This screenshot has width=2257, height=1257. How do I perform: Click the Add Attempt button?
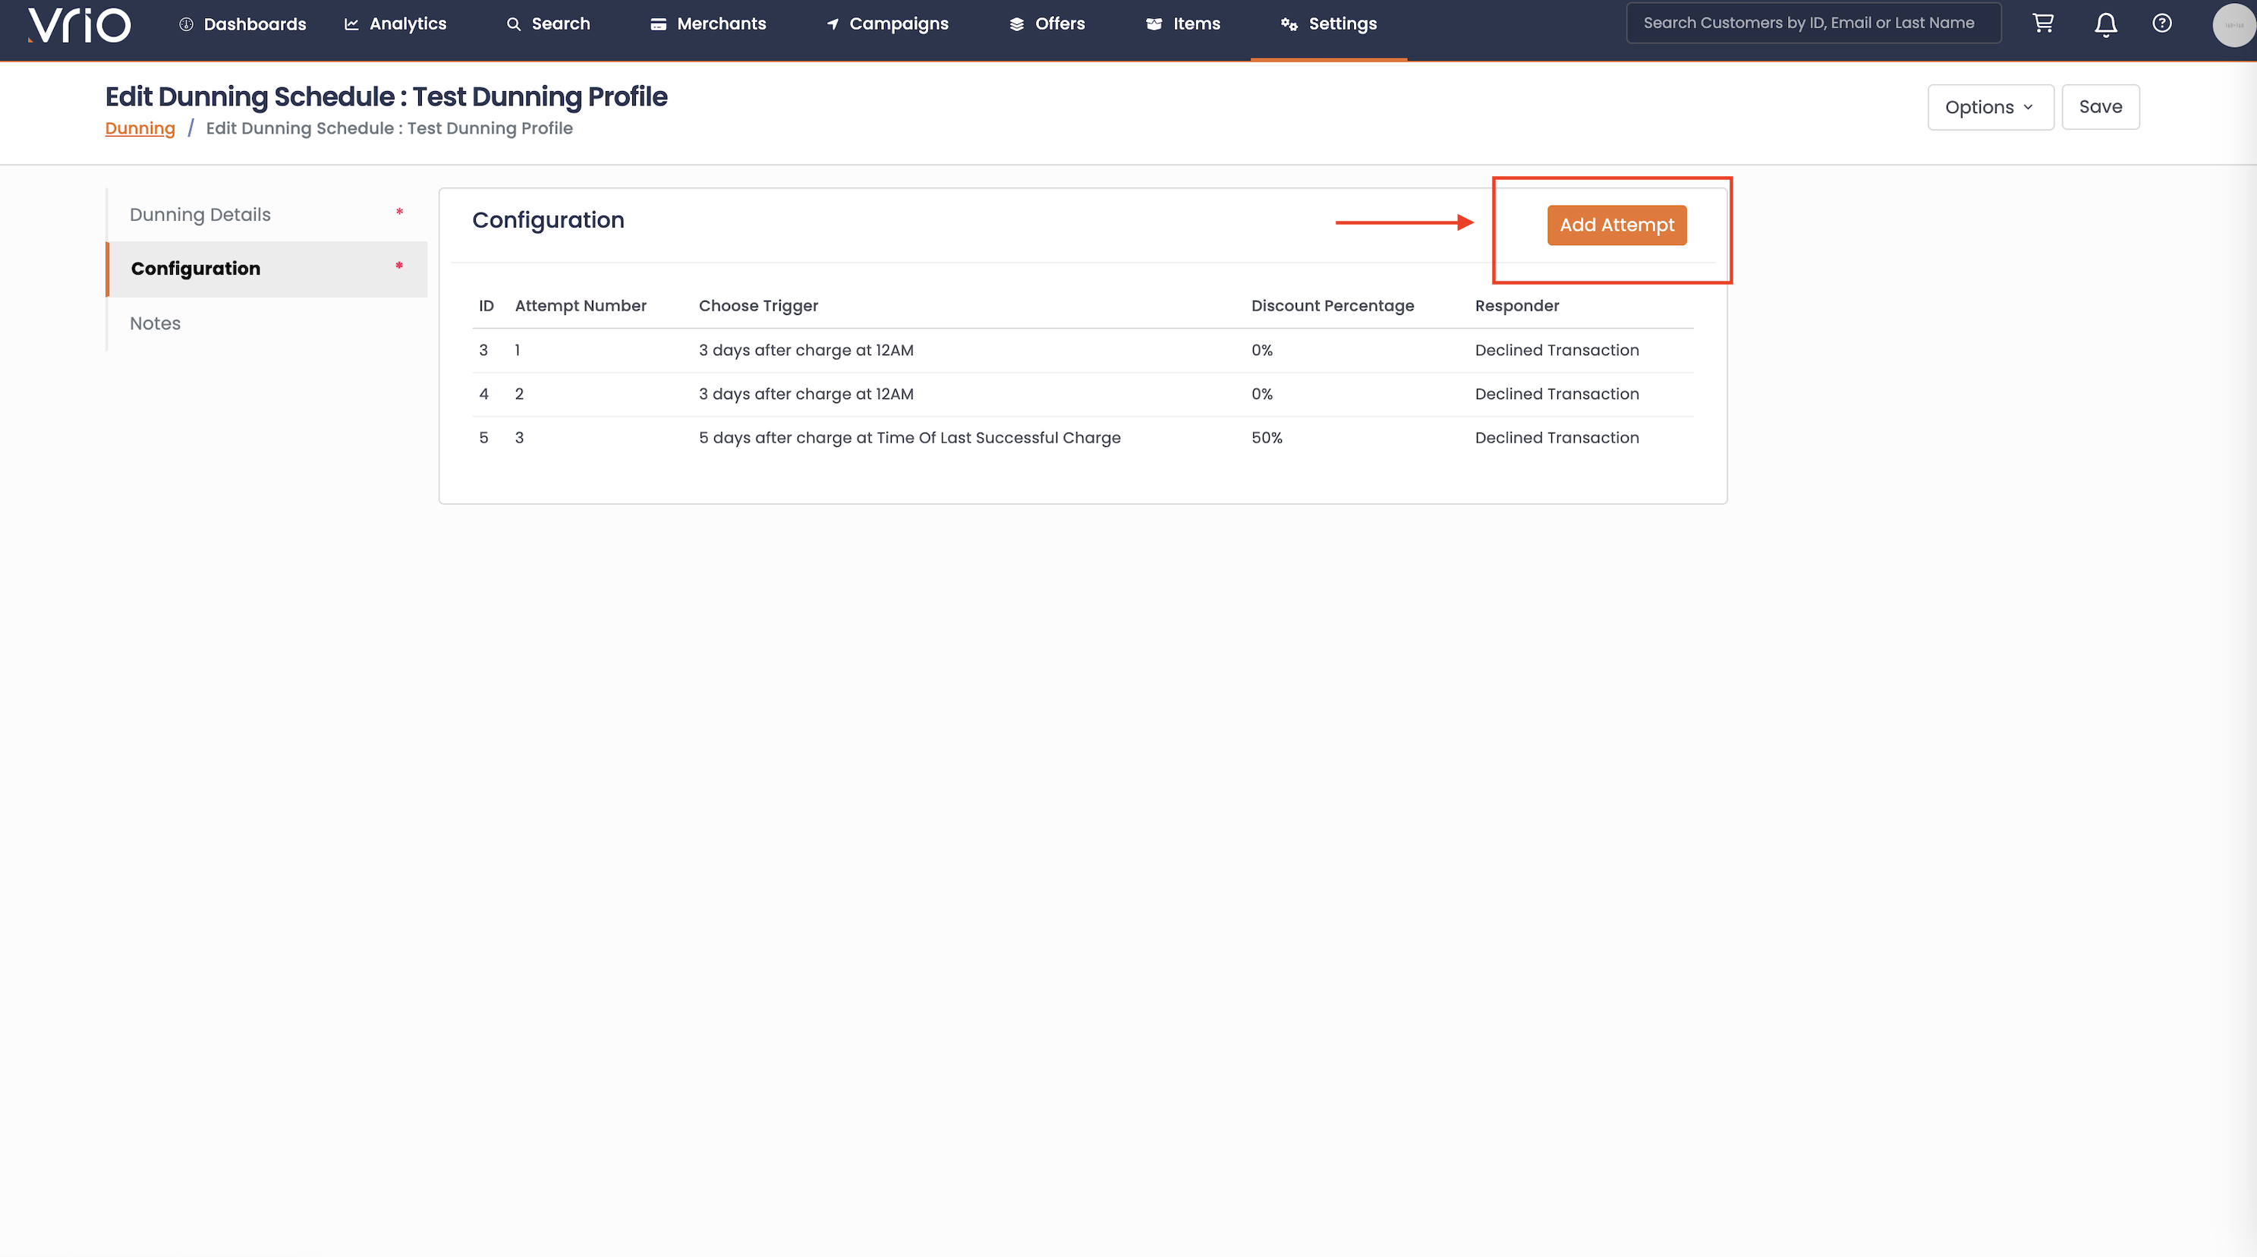pos(1616,225)
